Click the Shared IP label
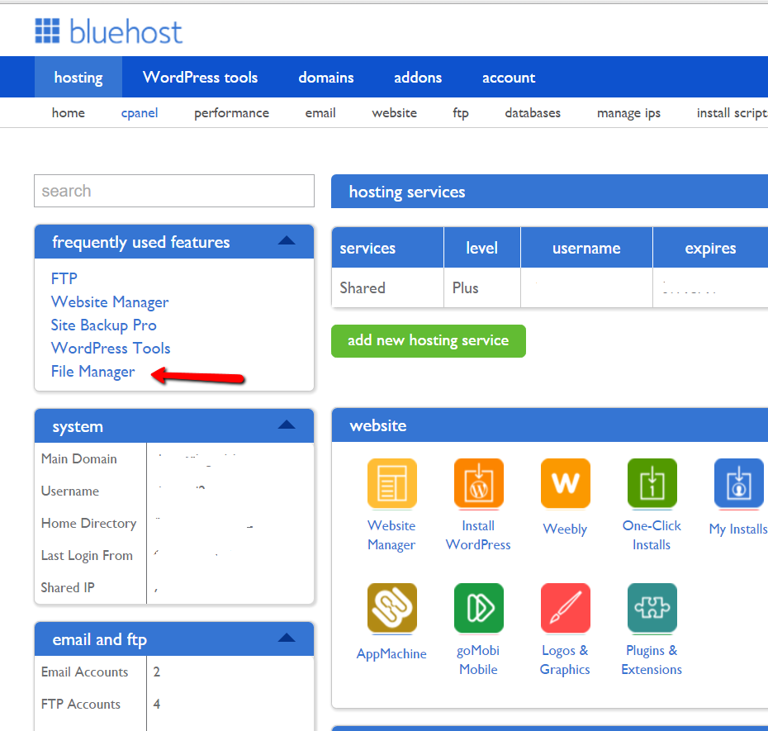The image size is (768, 731). [68, 587]
